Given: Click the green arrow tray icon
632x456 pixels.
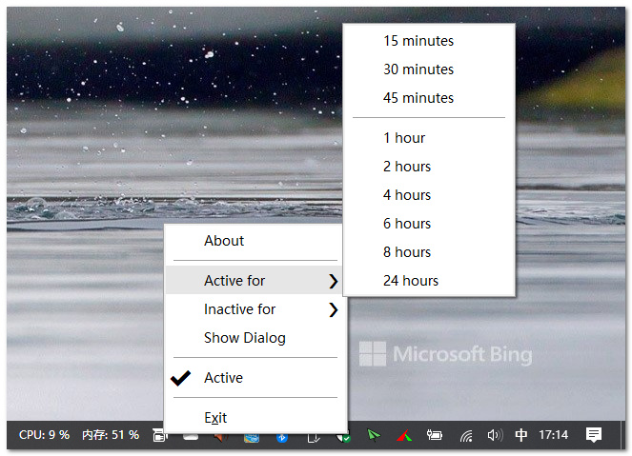Looking at the screenshot, I should [x=374, y=435].
